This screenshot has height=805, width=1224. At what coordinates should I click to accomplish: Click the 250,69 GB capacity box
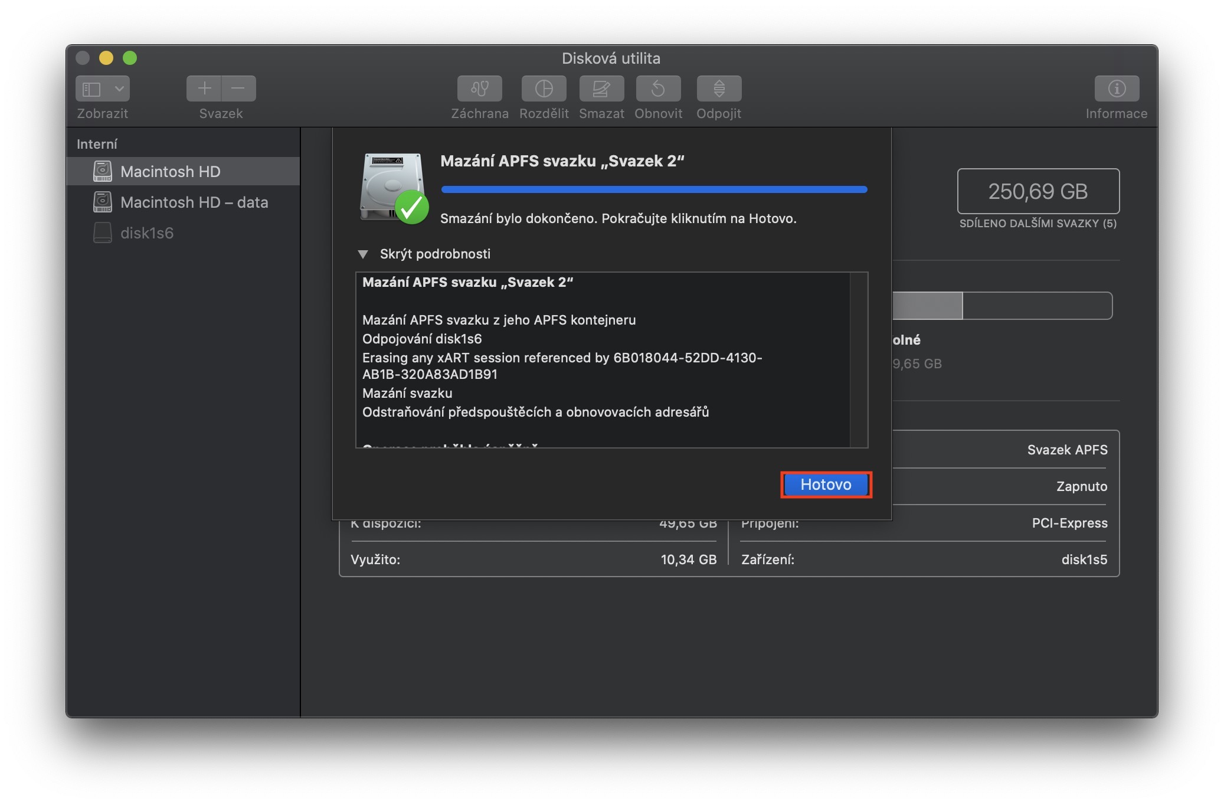point(1038,191)
